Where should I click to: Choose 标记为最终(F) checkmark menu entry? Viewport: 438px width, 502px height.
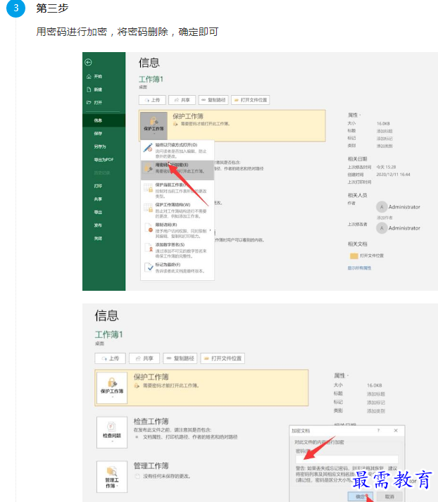tap(177, 268)
